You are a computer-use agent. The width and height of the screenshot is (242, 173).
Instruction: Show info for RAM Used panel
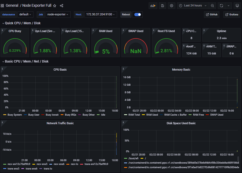click(x=93, y=30)
